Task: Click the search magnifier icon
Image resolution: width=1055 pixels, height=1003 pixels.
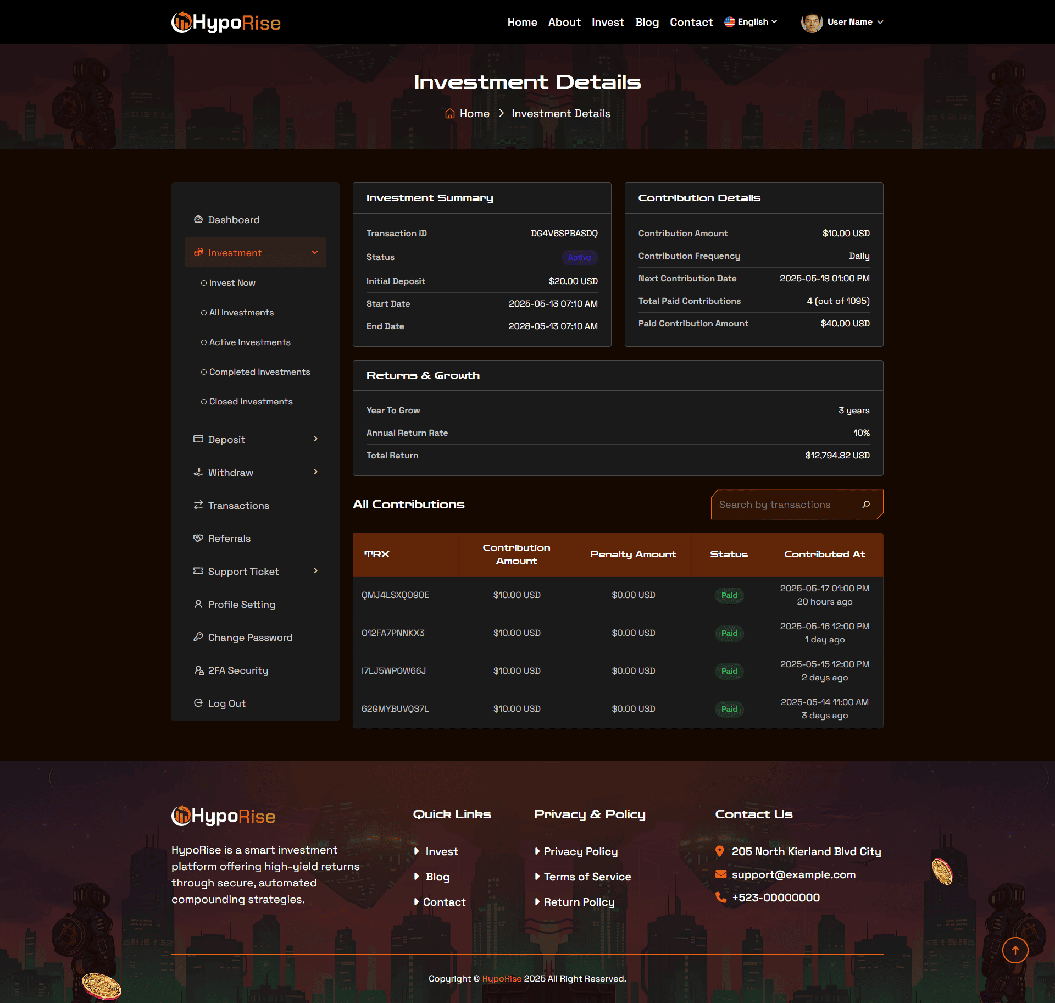Action: tap(866, 505)
